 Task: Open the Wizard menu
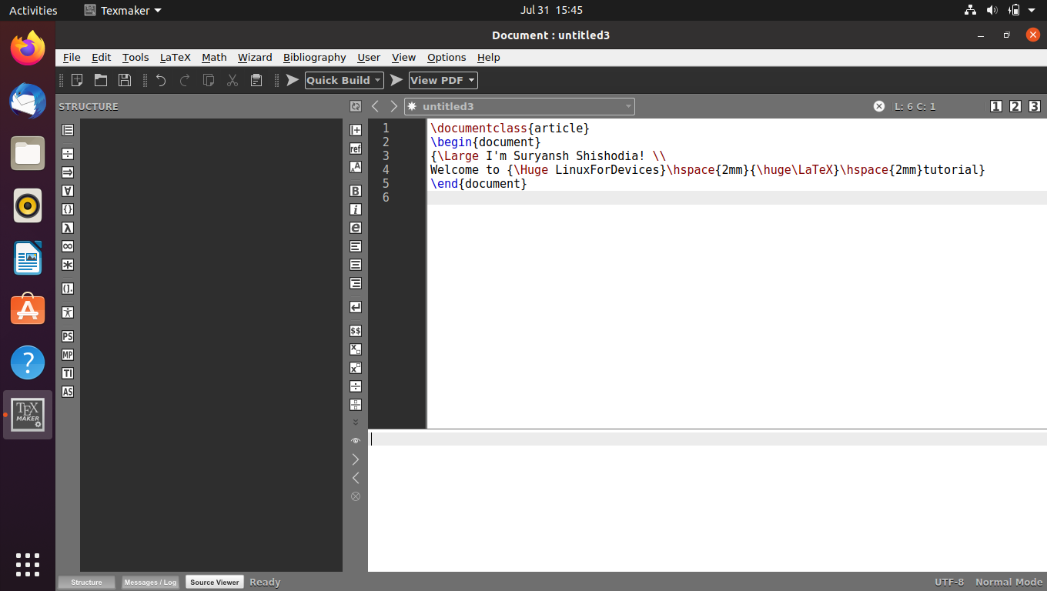[255, 57]
